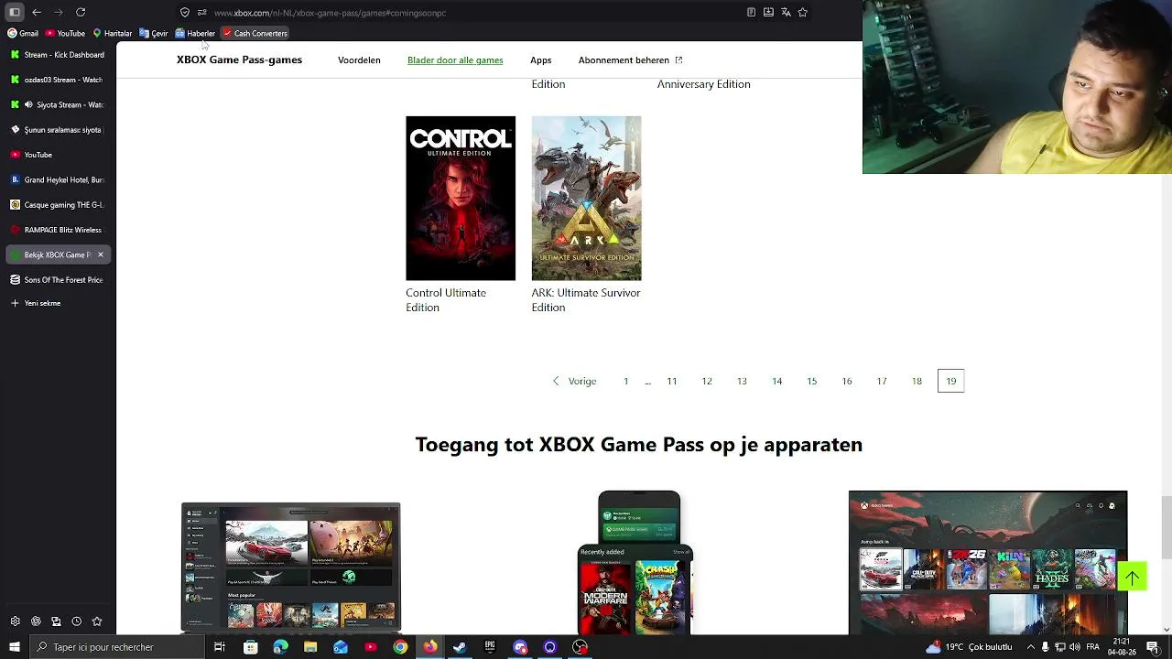The width and height of the screenshot is (1172, 659).
Task: Switch to Casque gaming tab
Action: coord(58,205)
